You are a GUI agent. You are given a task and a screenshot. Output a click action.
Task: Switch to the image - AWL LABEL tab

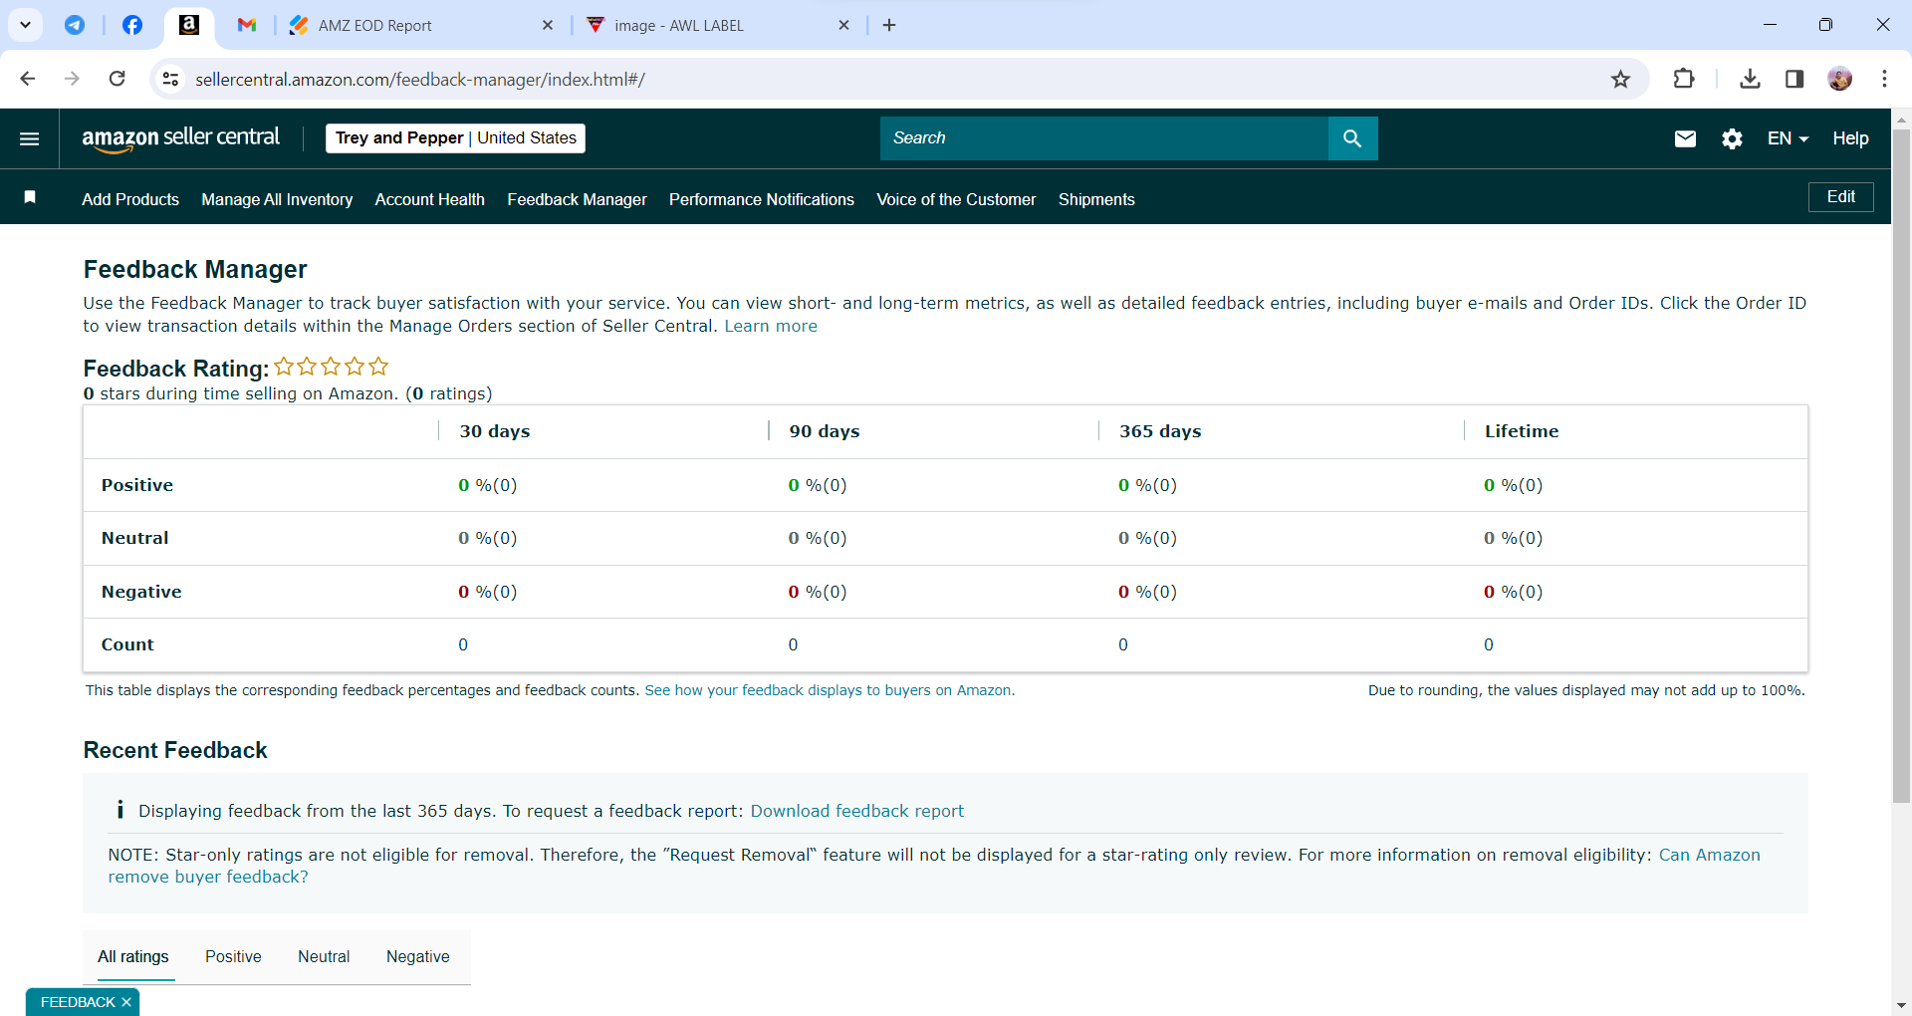[717, 26]
